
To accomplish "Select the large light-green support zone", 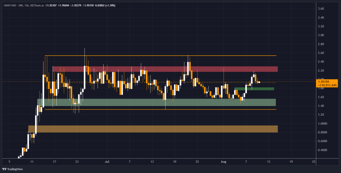I will pos(157,102).
